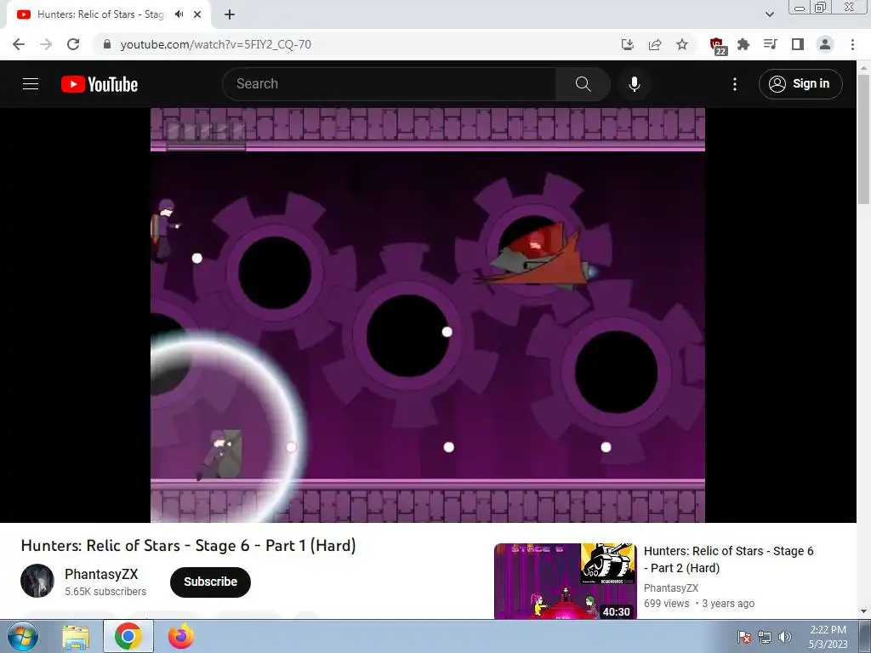Click the Sign in button
Screen dimensions: 871x653
[800, 84]
